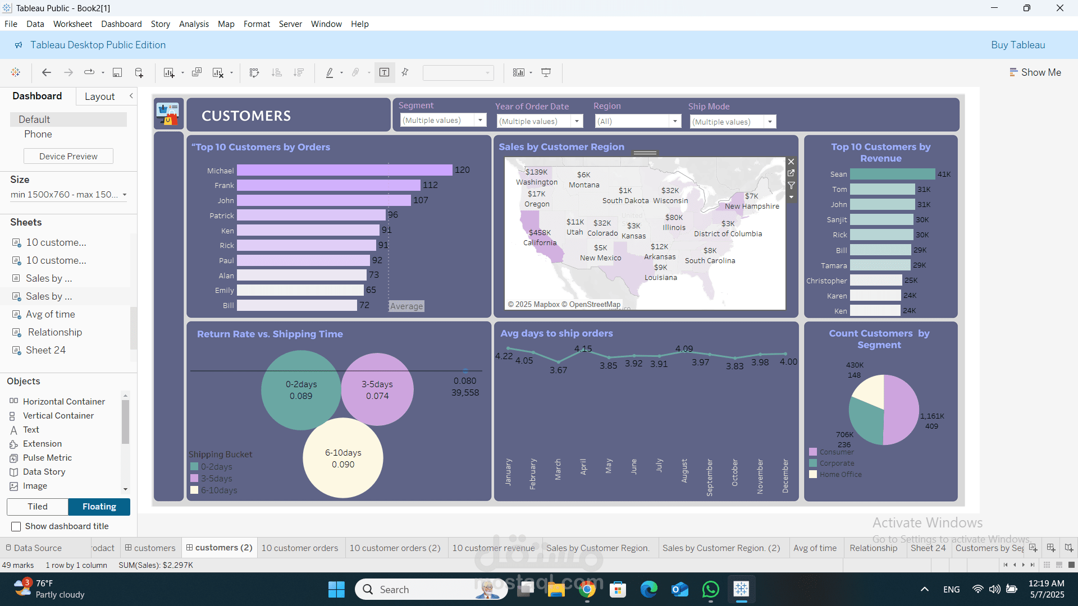Click the Show/Hide Cards icon
The image size is (1078, 606).
pyautogui.click(x=519, y=72)
